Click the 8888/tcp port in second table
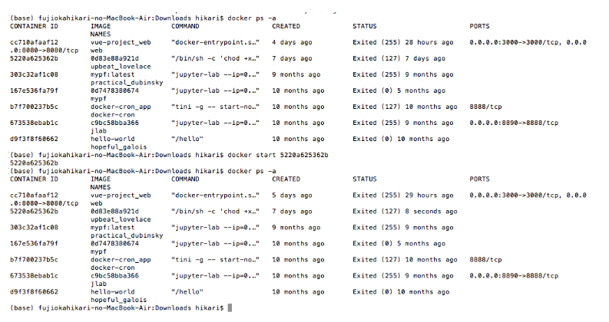 (485, 260)
